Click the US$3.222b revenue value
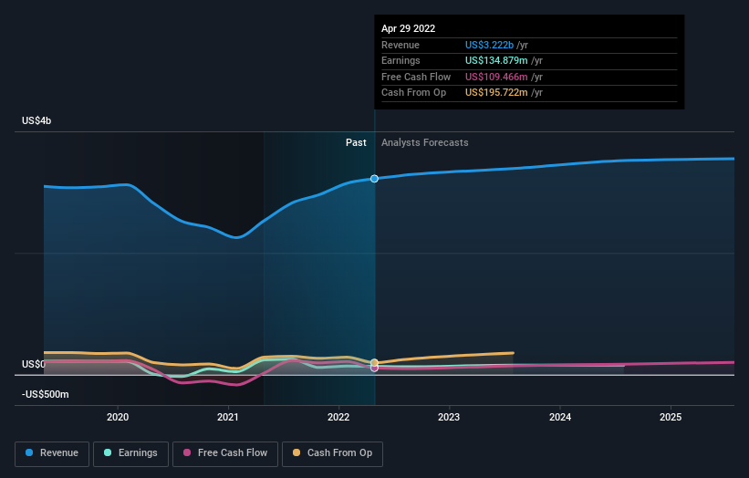Viewport: 749px width, 478px height. pos(489,45)
